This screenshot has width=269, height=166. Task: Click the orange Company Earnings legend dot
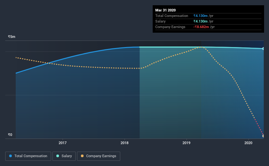coord(82,156)
